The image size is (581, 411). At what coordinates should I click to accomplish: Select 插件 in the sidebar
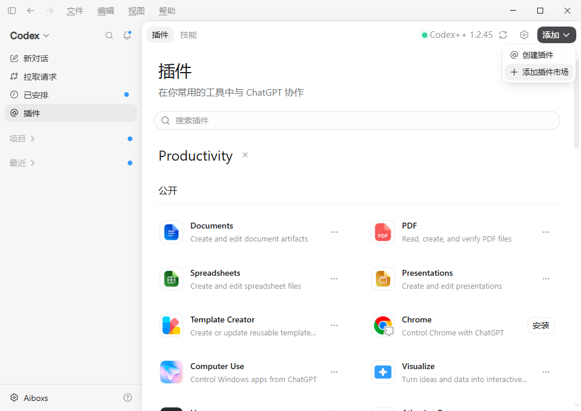coord(71,113)
